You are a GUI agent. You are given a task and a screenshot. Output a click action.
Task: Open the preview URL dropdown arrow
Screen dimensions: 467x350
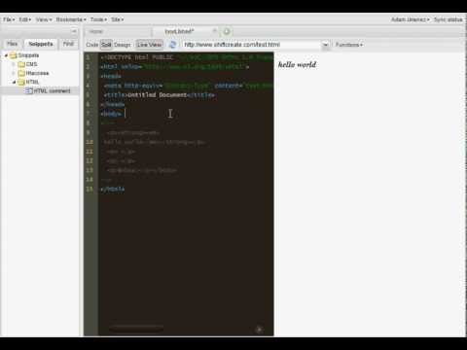point(325,45)
